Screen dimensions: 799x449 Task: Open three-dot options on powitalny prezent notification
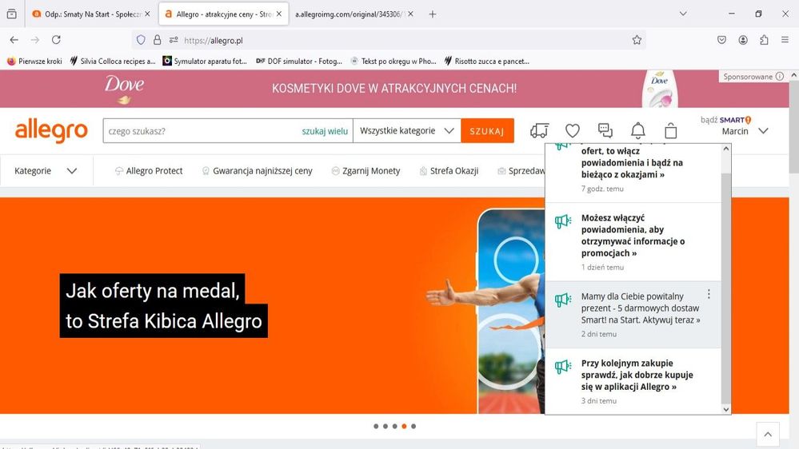coord(709,294)
